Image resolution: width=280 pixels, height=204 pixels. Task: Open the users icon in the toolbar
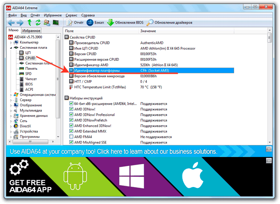[x=47, y=22]
